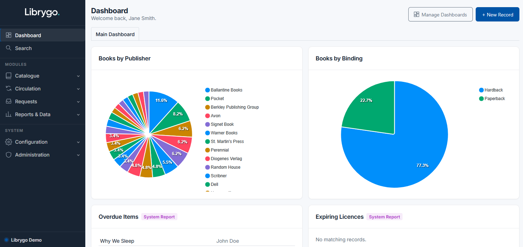Click the Reports & Data chart icon

click(9, 114)
